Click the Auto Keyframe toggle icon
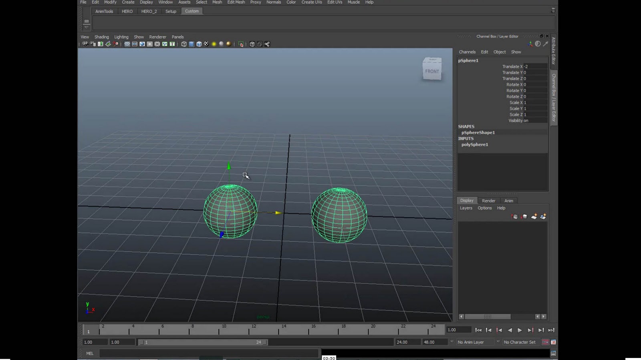The width and height of the screenshot is (641, 360). tap(545, 342)
